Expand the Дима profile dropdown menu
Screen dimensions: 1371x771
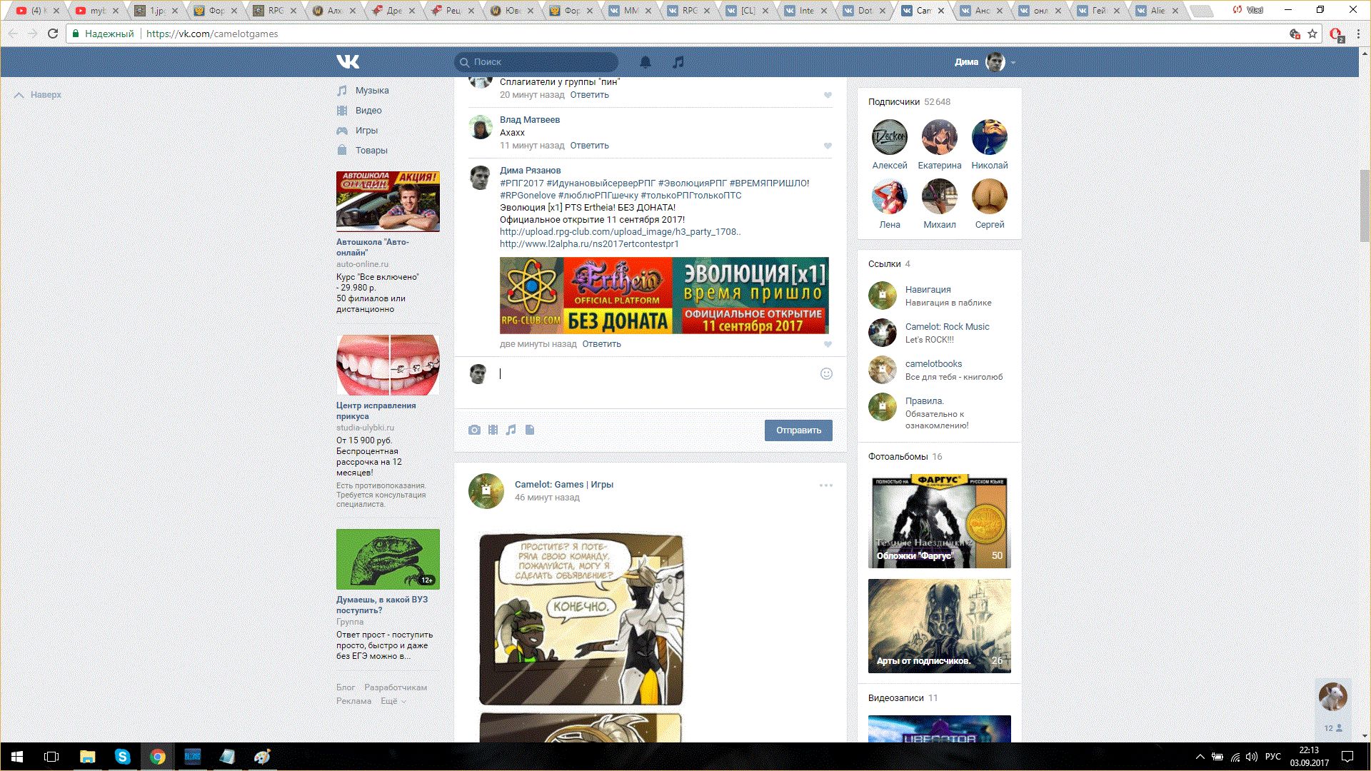(985, 62)
